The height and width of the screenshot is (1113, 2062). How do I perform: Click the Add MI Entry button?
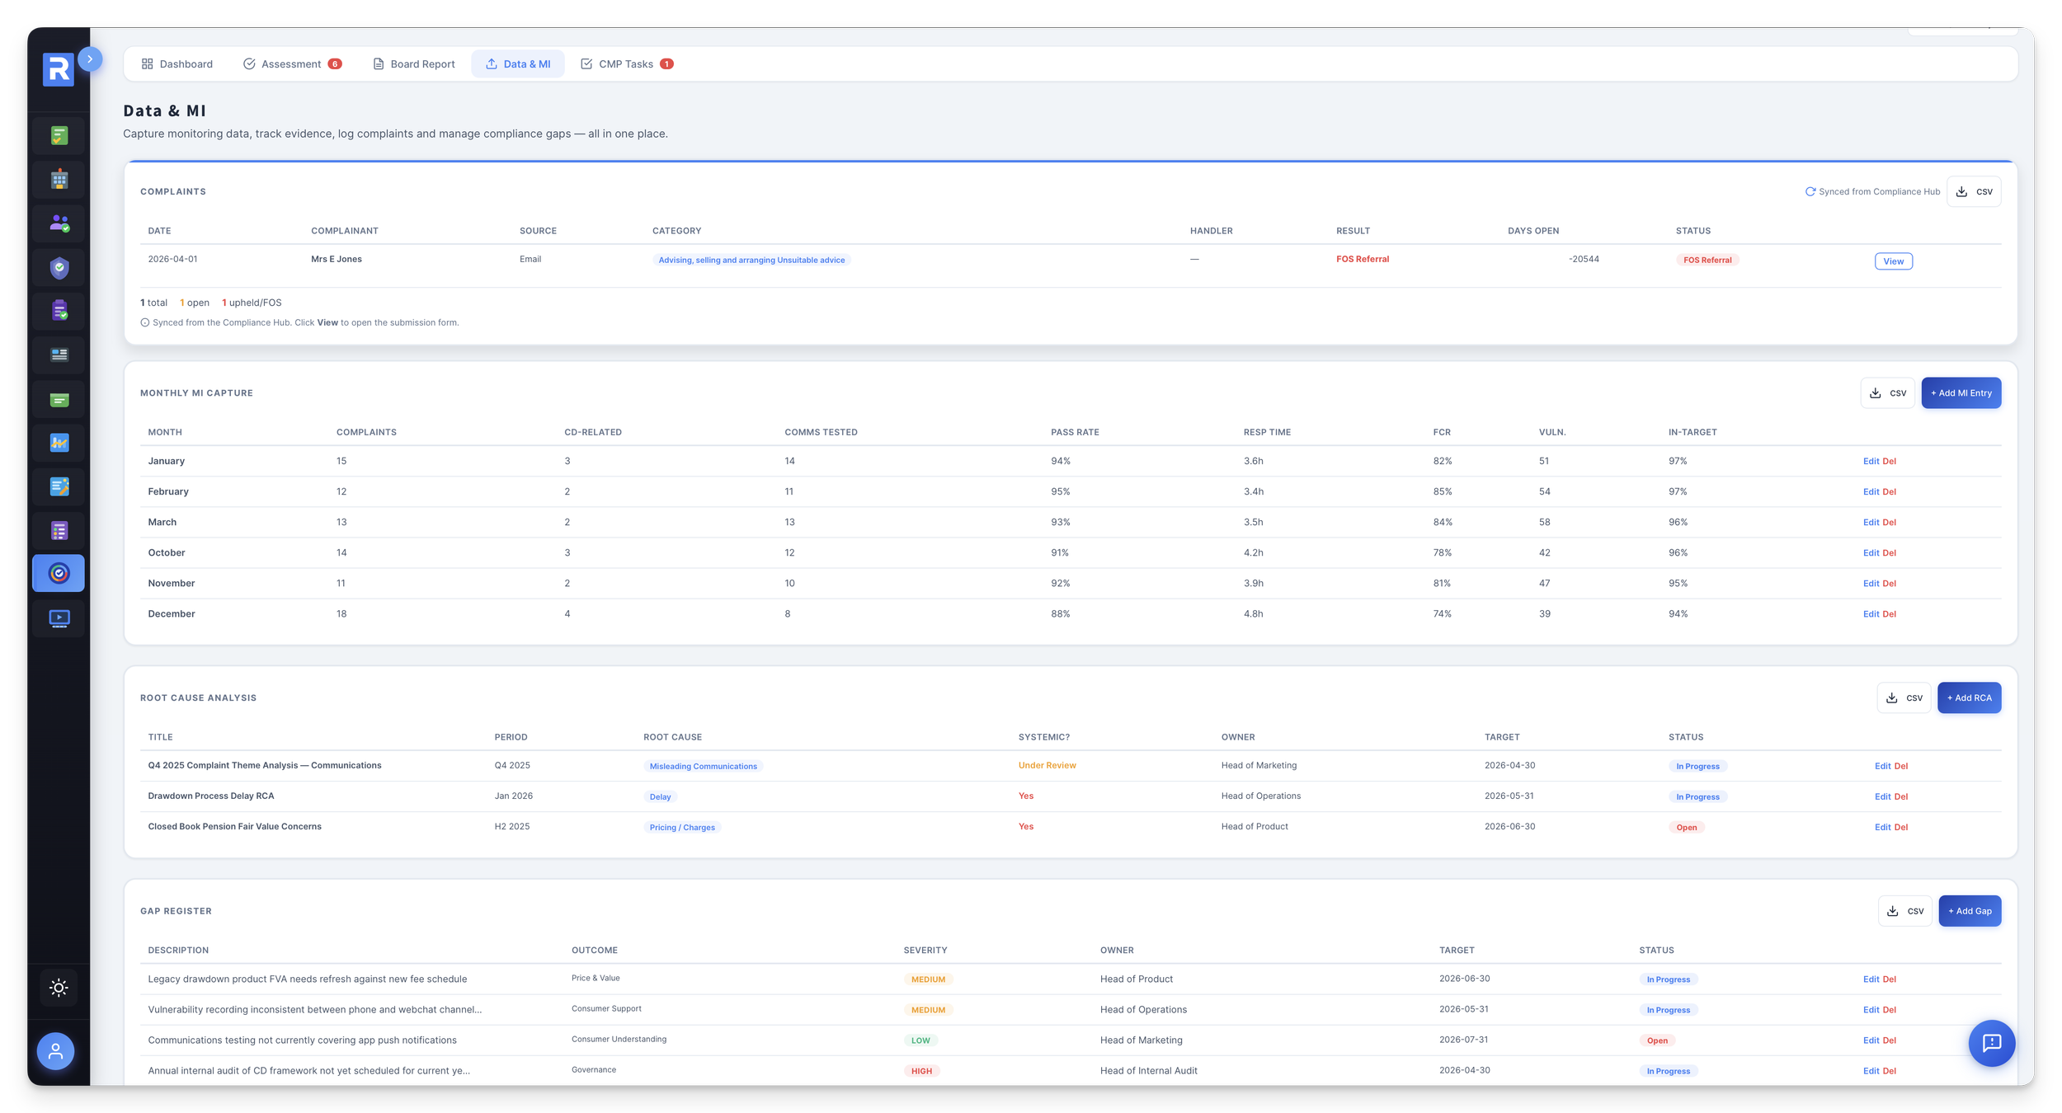pyautogui.click(x=1961, y=393)
